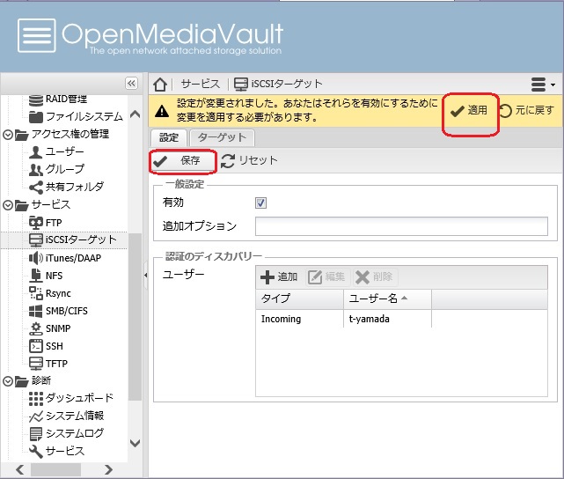This screenshot has width=564, height=479.
Task: Open サービス under 診断 with wrench icon
Action: coord(56,451)
